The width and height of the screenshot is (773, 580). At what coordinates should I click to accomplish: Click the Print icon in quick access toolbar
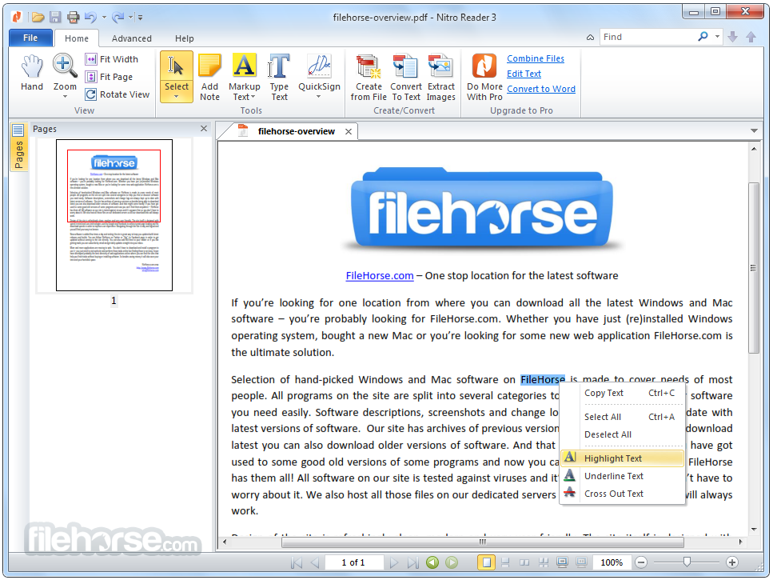pos(73,18)
